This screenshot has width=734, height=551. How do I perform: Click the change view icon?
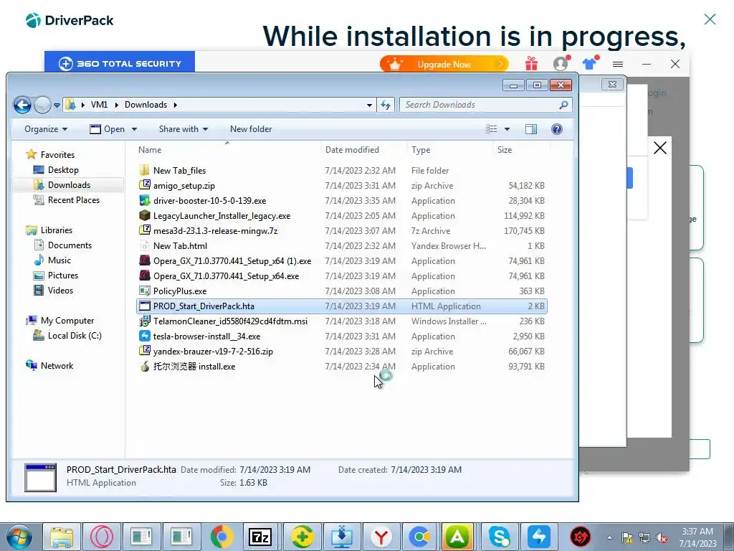(x=491, y=129)
